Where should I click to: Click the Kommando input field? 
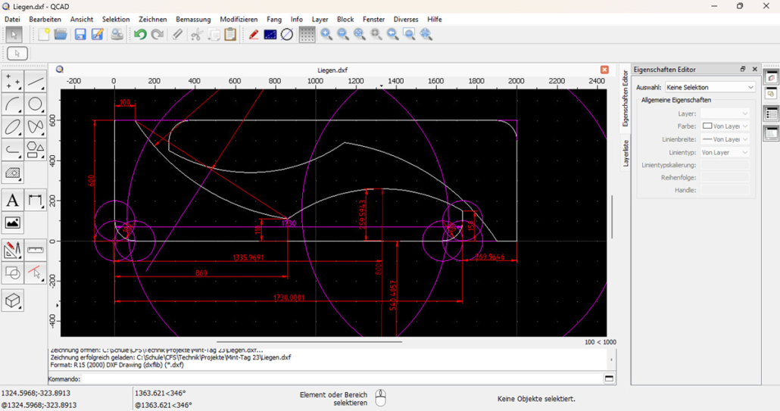coord(342,378)
